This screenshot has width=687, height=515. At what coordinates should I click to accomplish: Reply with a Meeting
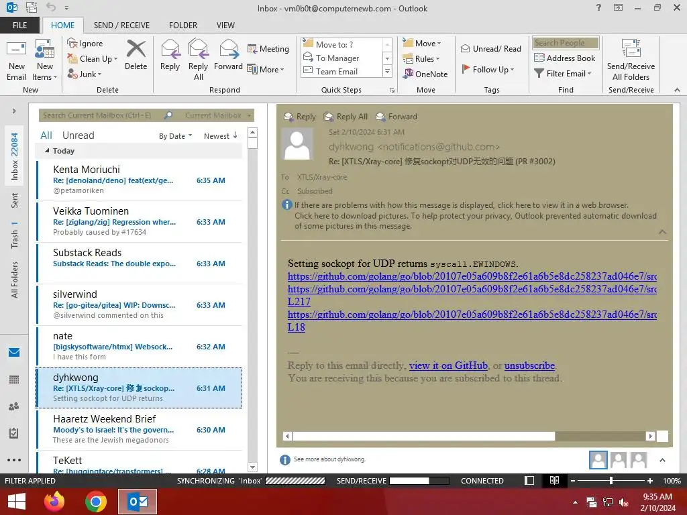click(x=268, y=48)
